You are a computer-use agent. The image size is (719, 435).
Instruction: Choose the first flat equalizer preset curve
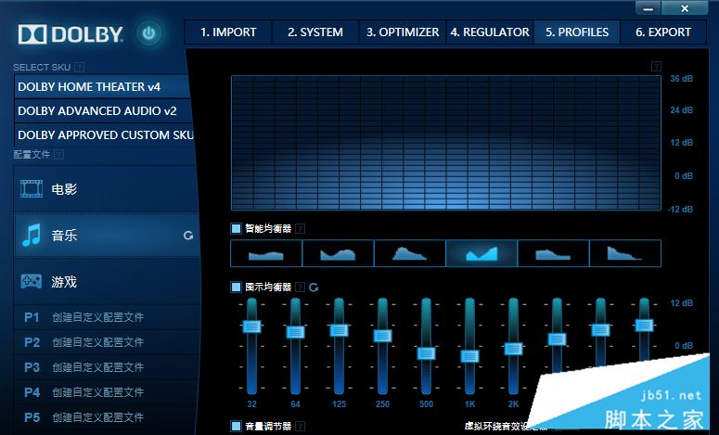[266, 253]
